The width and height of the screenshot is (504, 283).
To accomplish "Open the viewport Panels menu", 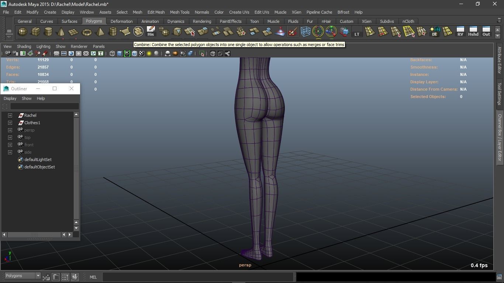I will point(99,46).
